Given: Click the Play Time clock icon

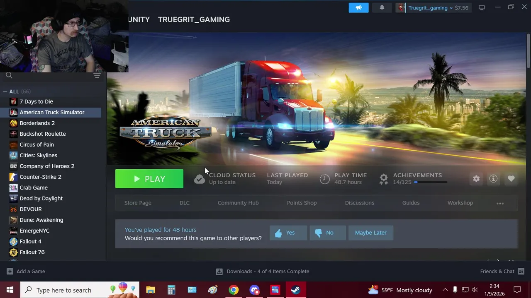Looking at the screenshot, I should (324, 179).
